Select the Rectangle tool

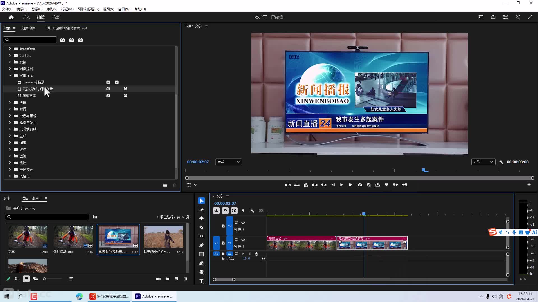coord(201,254)
